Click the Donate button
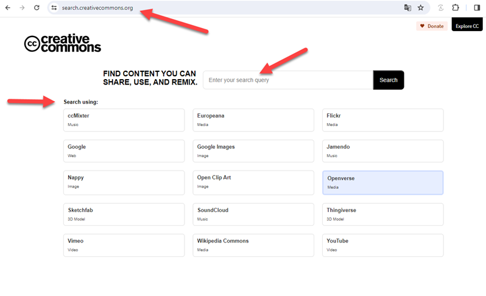 tap(431, 26)
